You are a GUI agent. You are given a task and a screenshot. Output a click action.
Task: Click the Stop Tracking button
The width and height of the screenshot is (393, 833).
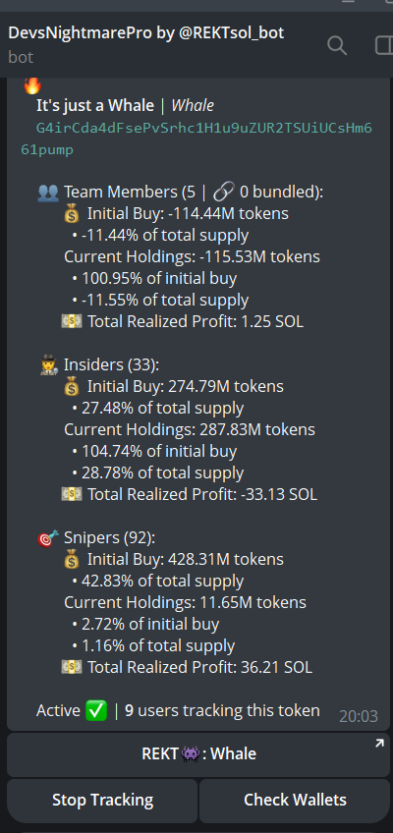coord(102,800)
